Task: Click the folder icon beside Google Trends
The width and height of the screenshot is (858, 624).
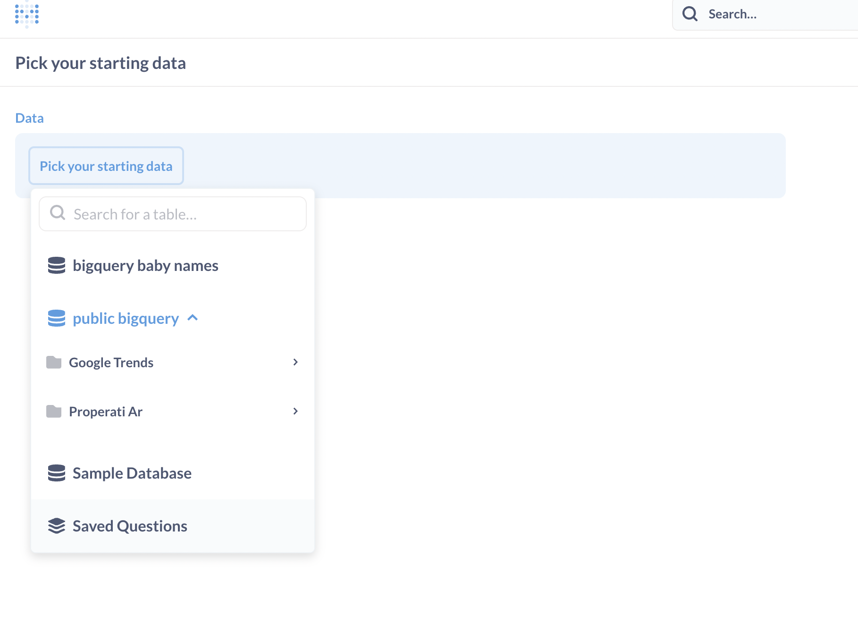Action: [x=54, y=362]
